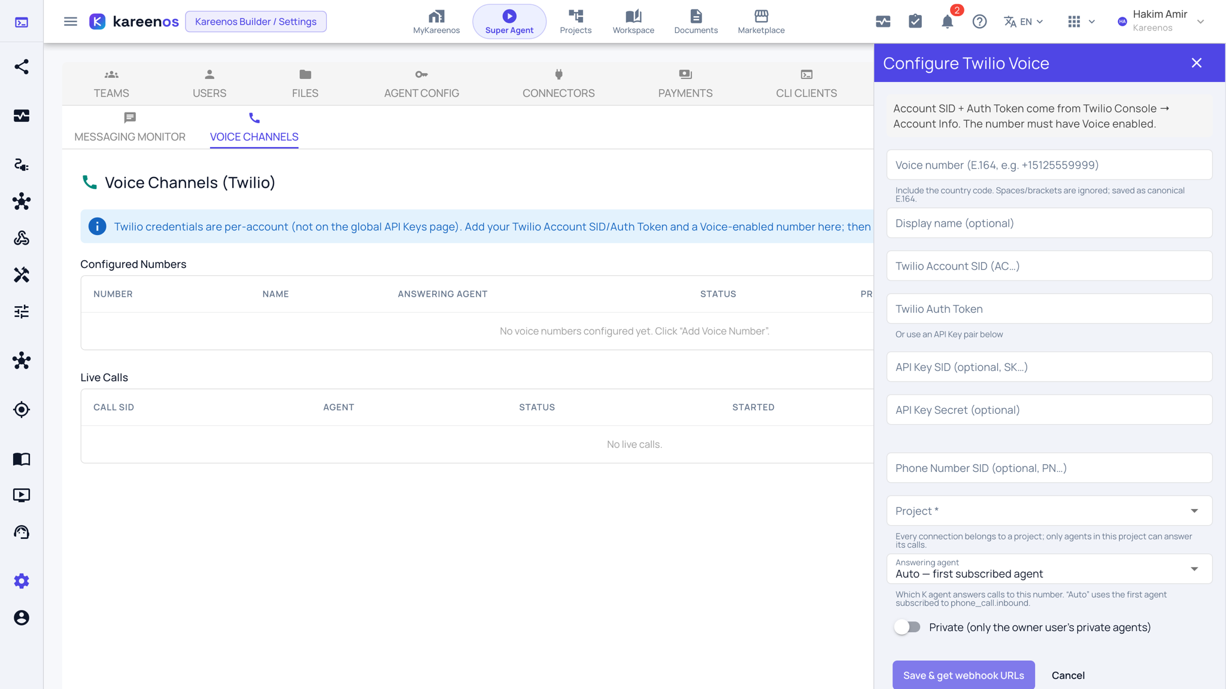Viewport: 1226px width, 689px height.
Task: Focus the API Key Secret field
Action: pos(1049,410)
